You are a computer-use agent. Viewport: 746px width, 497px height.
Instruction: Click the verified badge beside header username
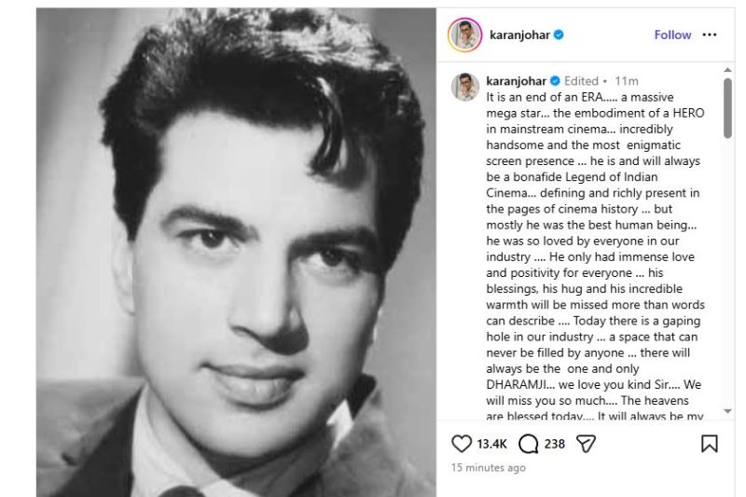click(559, 35)
